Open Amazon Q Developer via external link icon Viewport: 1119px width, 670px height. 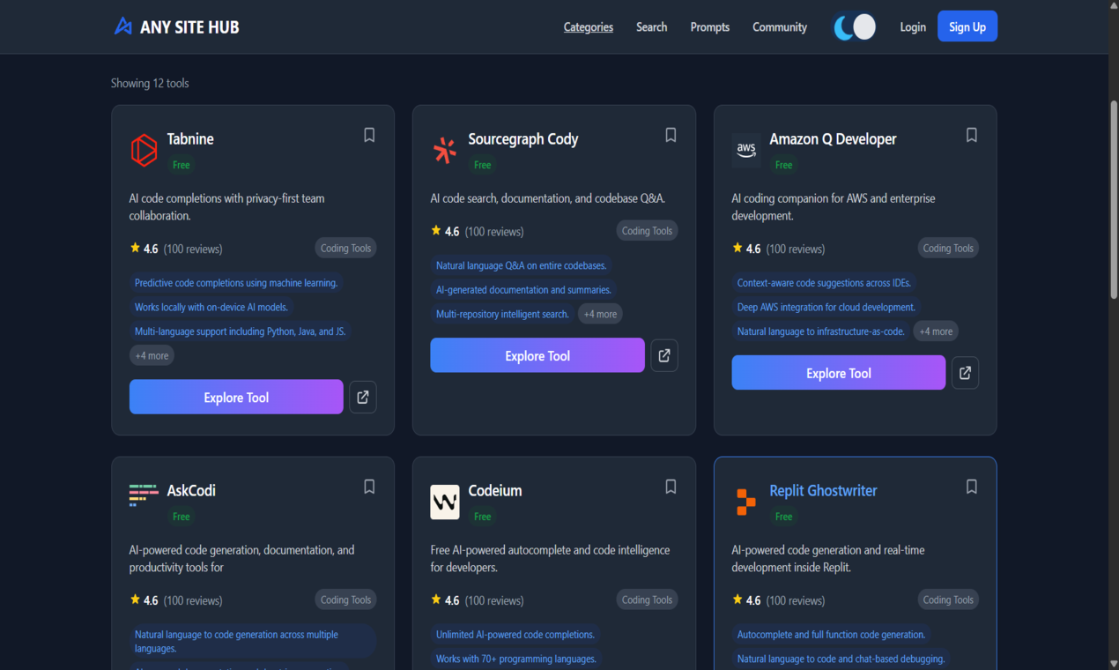[965, 372]
